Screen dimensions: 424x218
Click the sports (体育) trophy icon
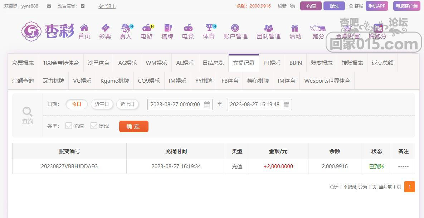[209, 28]
